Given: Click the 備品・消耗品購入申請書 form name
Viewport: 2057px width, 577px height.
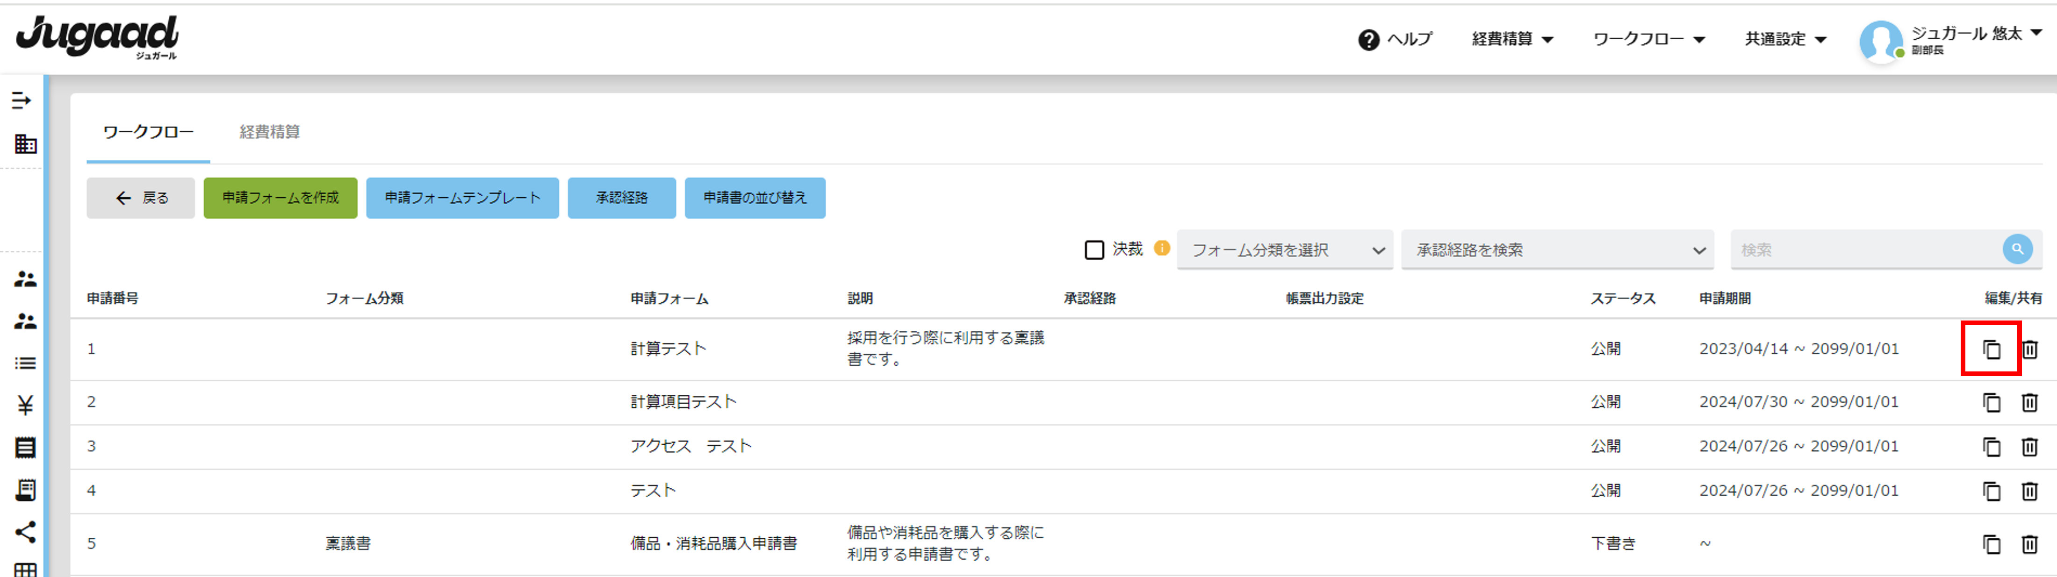Looking at the screenshot, I should click(x=713, y=544).
